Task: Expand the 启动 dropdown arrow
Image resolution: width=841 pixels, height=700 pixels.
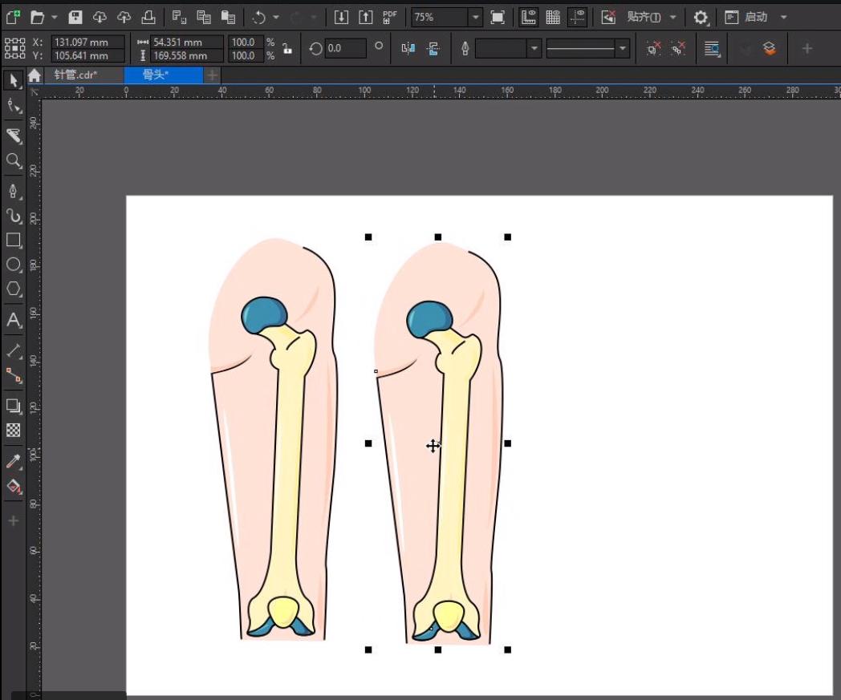Action: click(x=783, y=17)
